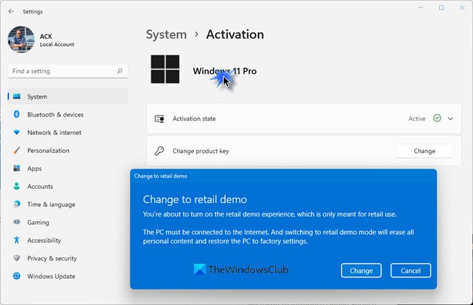Open Time & language settings

68,204
